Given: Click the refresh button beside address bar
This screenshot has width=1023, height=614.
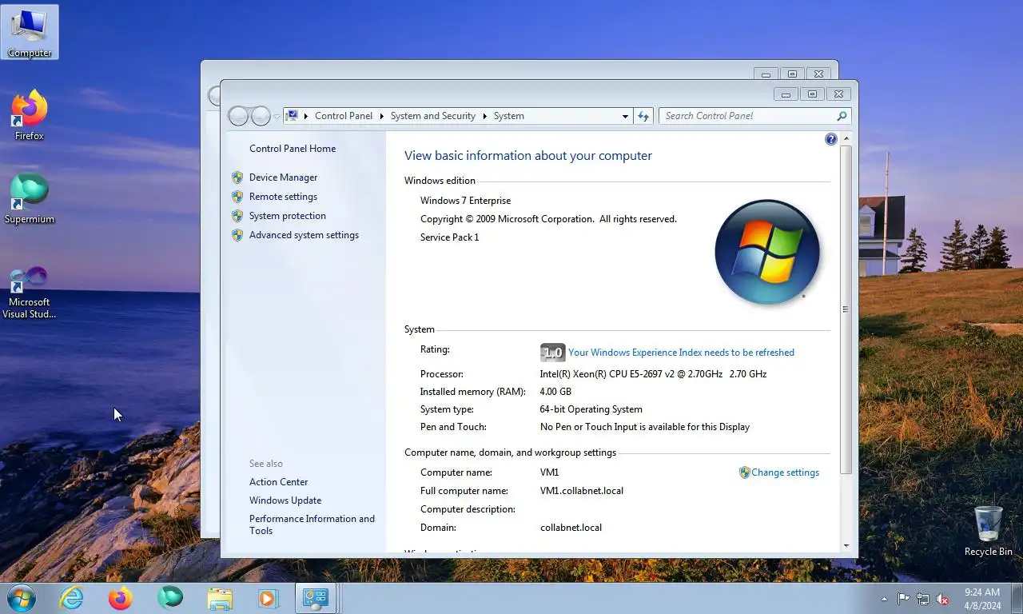Looking at the screenshot, I should click(x=643, y=116).
